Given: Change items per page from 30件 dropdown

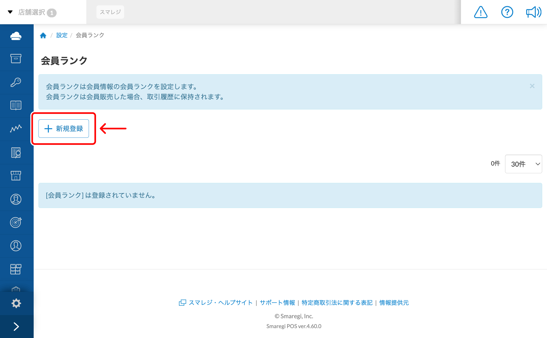Looking at the screenshot, I should 523,164.
